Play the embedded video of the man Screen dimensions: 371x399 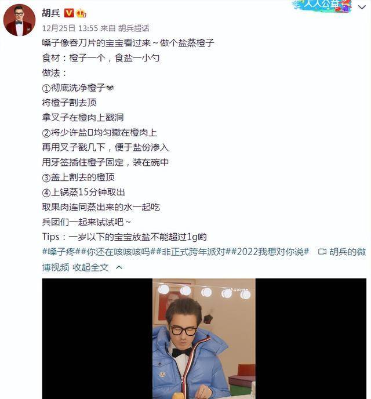point(204,339)
